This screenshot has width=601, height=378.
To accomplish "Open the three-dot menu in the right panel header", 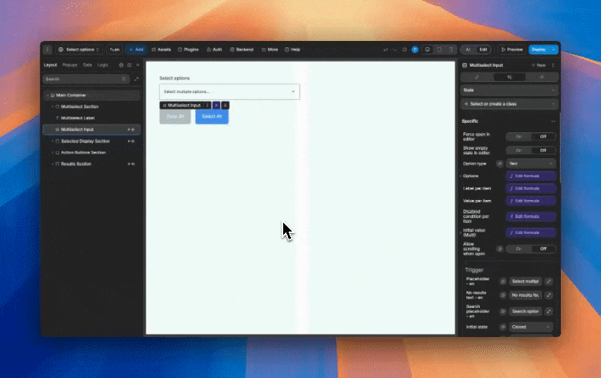I will pos(553,65).
